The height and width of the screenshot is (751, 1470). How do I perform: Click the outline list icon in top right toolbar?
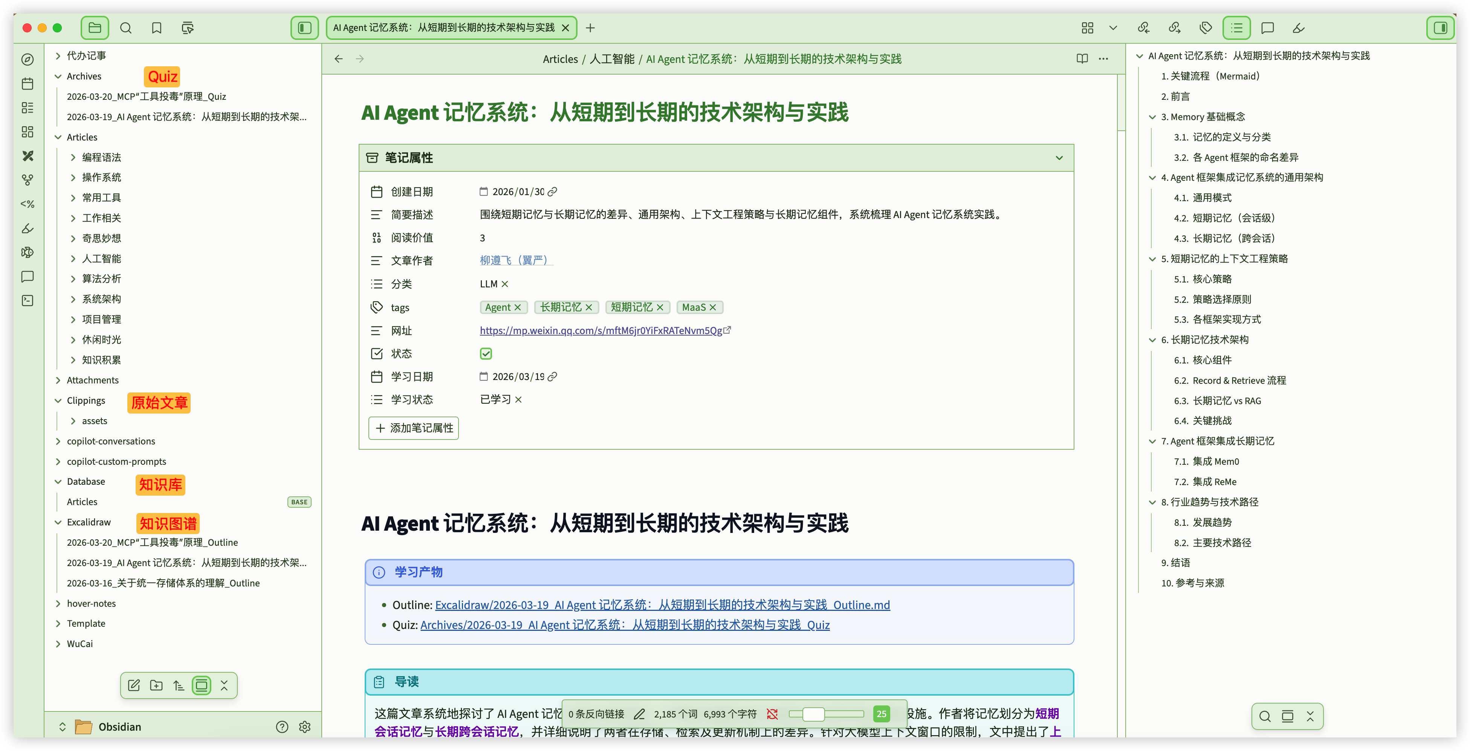1236,28
